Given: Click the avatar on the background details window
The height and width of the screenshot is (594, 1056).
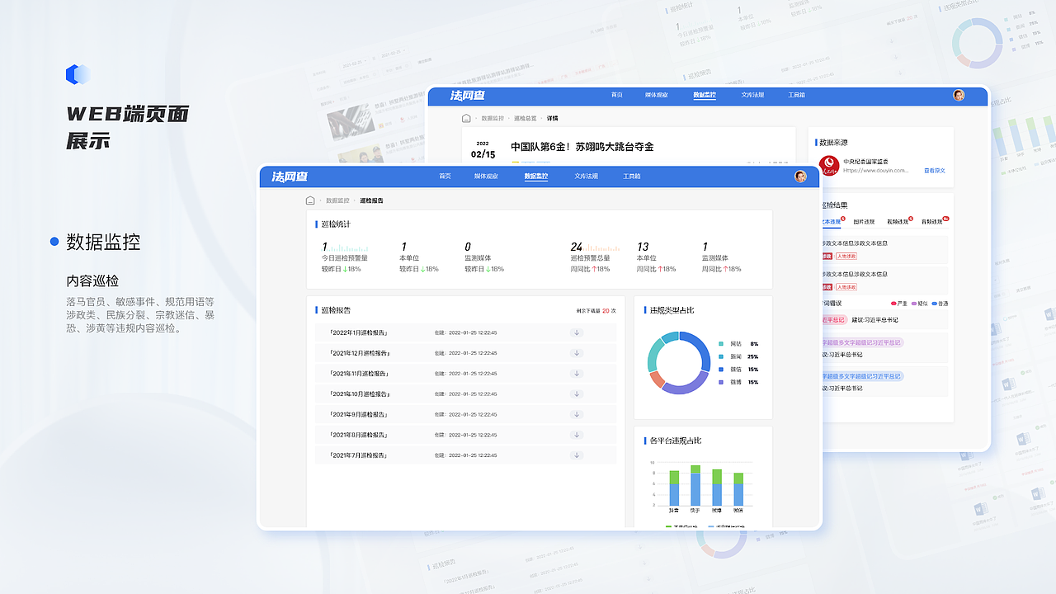Looking at the screenshot, I should coord(959,95).
